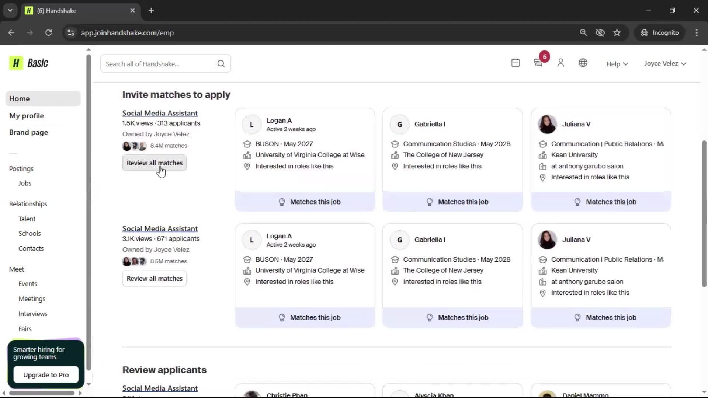708x398 pixels.
Task: Click The College of New Jersey, first row
Action: pos(443,155)
